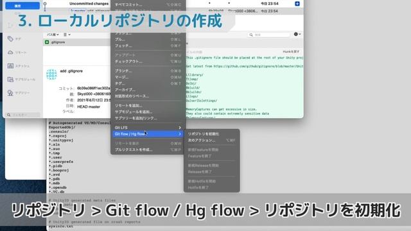This screenshot has height=231, width=411.
Task: Click *.booproj in the background text editor
Action: point(59,170)
